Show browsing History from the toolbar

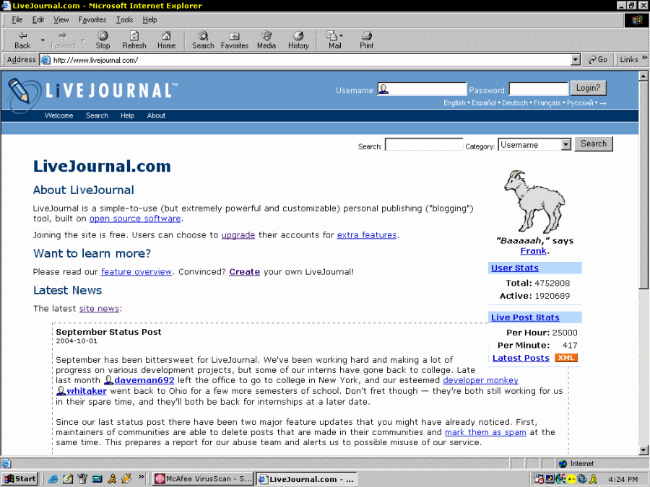coord(298,40)
